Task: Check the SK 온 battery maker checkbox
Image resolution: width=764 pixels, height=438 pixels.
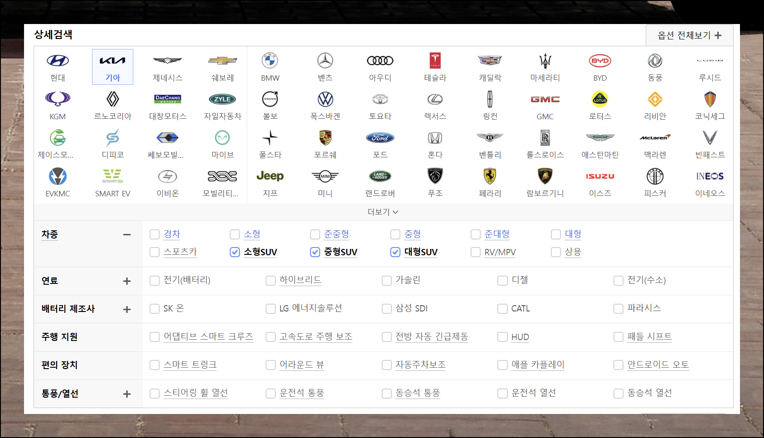Action: [x=155, y=309]
